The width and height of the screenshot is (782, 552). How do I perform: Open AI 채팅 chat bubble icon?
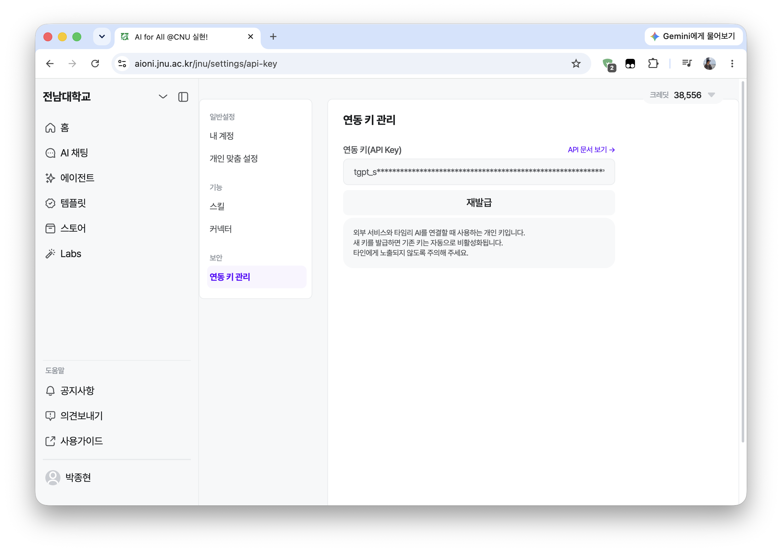click(50, 153)
